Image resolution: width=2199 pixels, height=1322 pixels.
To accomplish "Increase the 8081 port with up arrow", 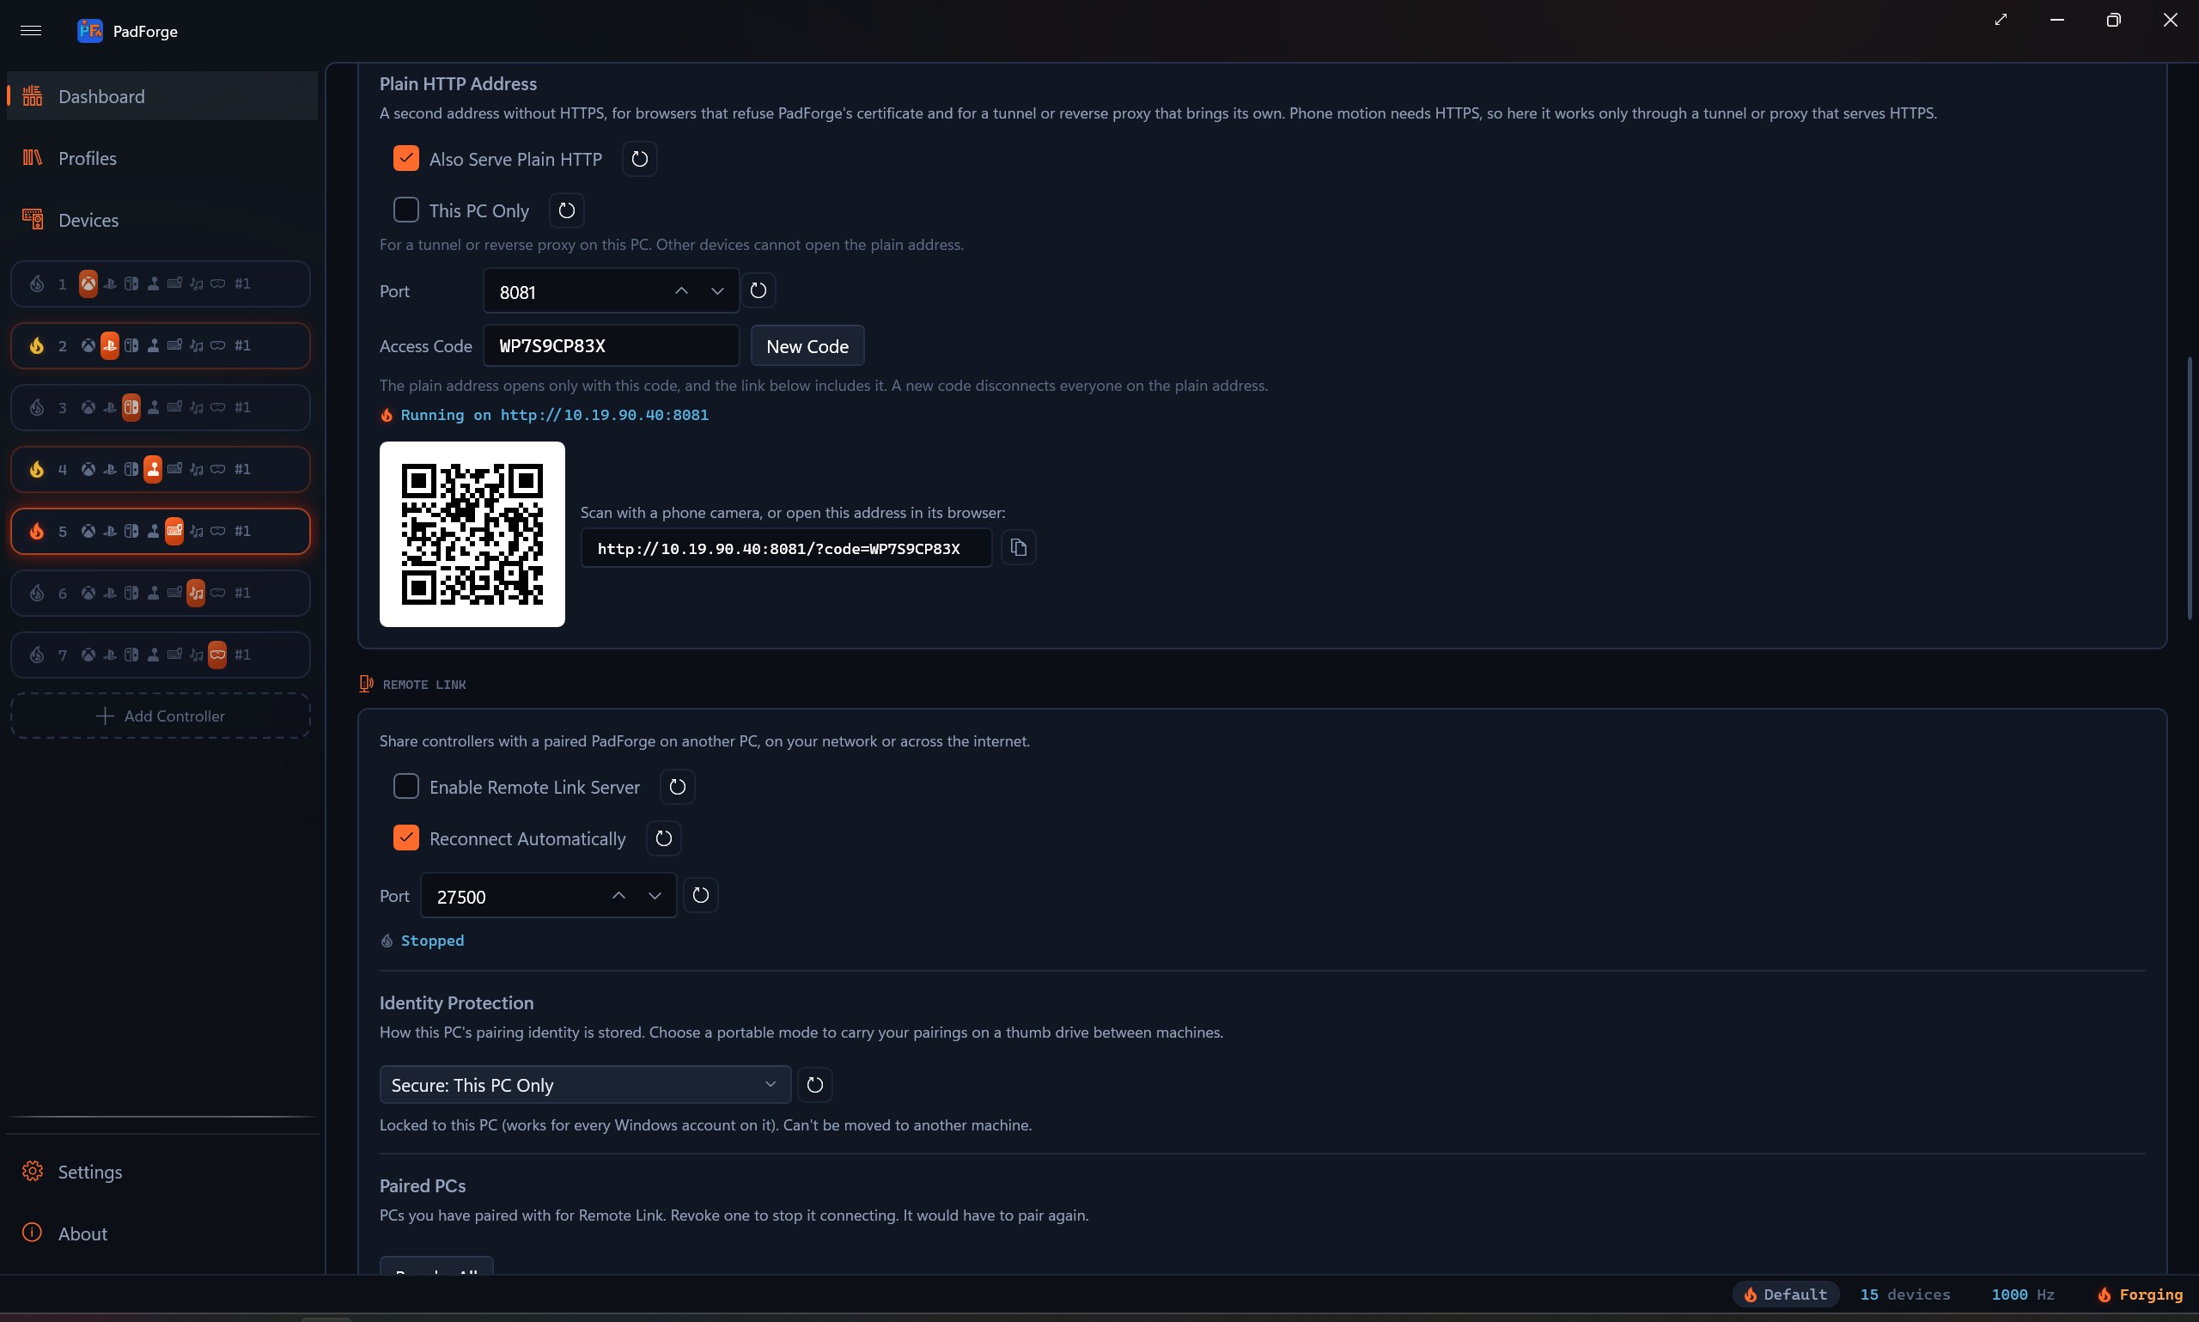I will (681, 291).
